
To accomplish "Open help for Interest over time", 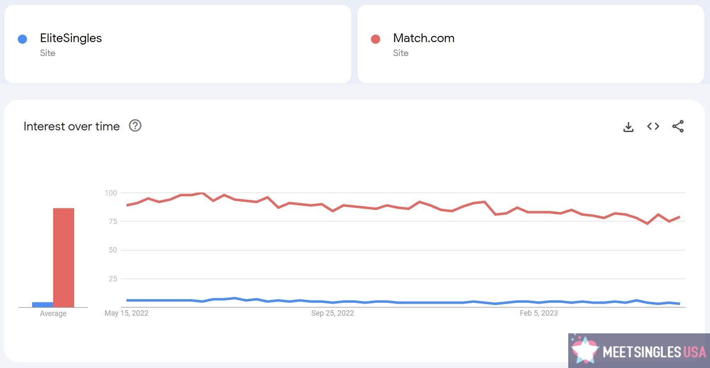I will click(135, 125).
